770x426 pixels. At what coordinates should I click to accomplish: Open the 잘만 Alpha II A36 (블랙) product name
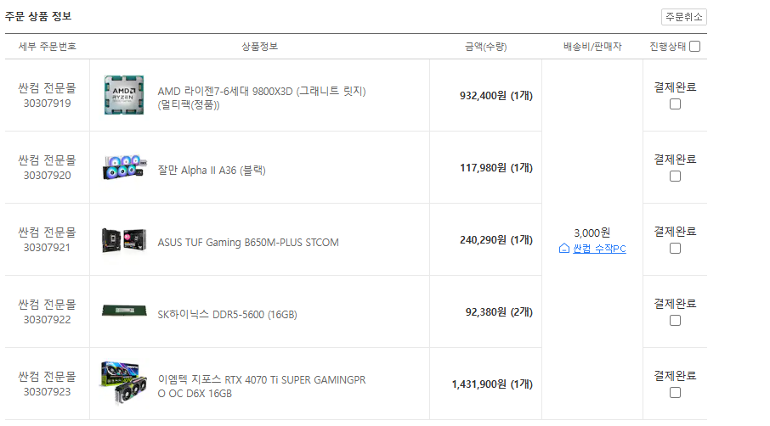point(212,170)
